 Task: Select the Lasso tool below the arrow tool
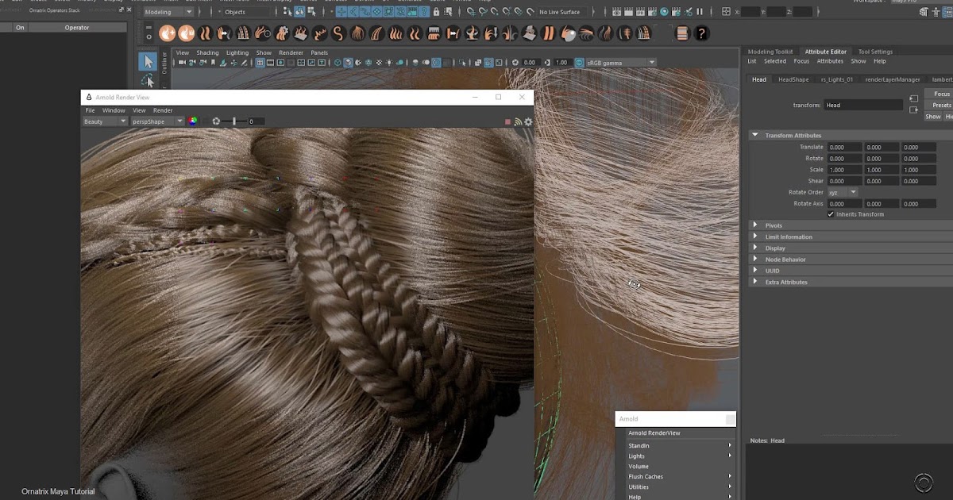[x=148, y=81]
